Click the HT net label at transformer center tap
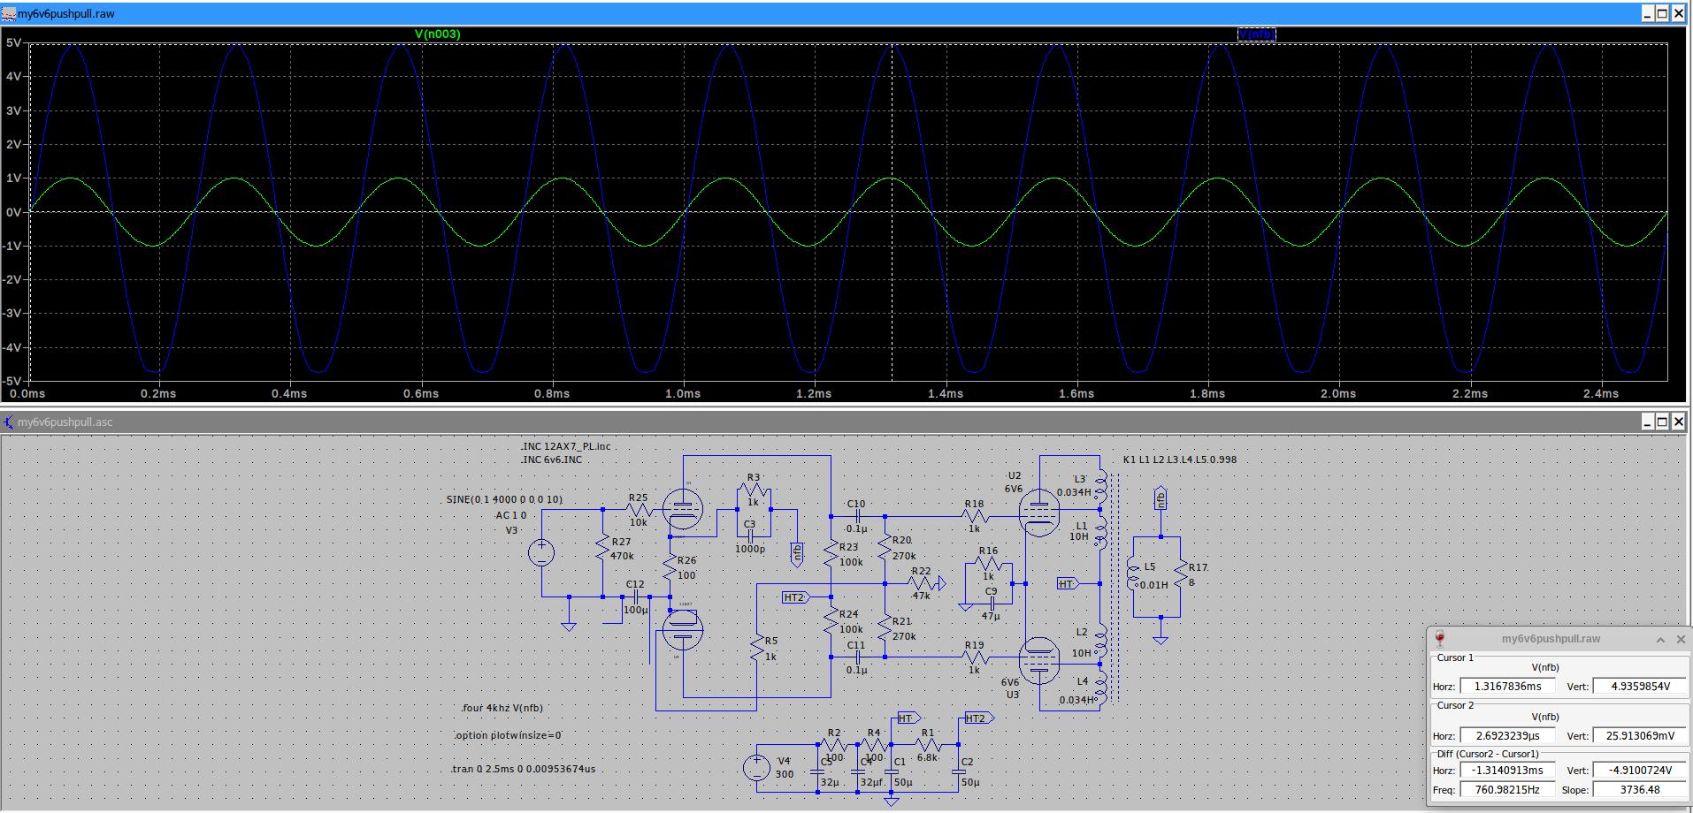The image size is (1693, 813). click(1068, 584)
